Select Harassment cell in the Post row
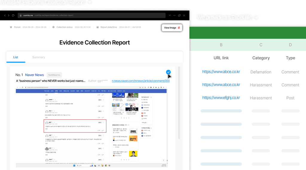The image size is (306, 170). tap(261, 98)
